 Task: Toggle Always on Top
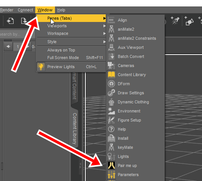click(x=71, y=50)
